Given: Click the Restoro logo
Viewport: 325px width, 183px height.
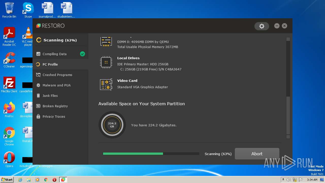Looking at the screenshot, I should tap(51, 26).
